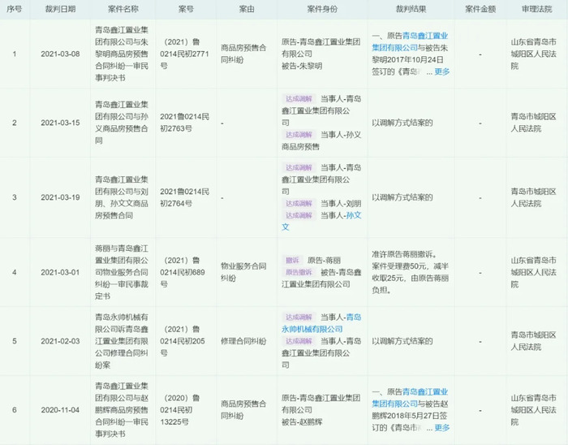This screenshot has height=445, width=568.
Task: Click court 山东省青岛市城阳区人民法院 in row 1
Action: pos(534,54)
